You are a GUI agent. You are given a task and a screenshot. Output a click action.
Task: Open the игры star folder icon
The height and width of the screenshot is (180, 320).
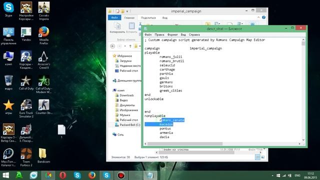coord(8,107)
